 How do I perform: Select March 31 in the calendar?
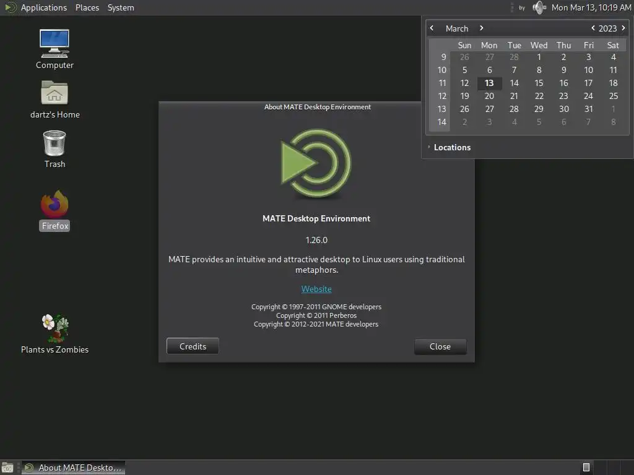coord(588,109)
